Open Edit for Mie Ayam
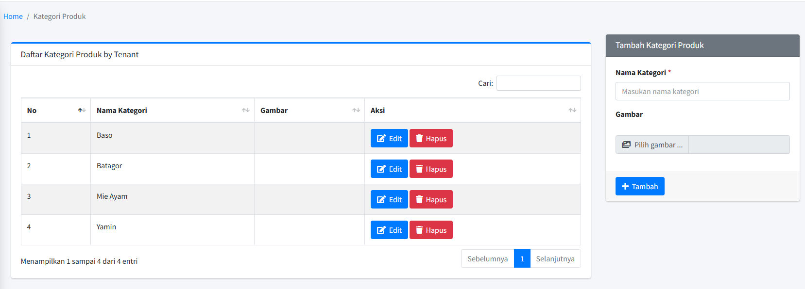The height and width of the screenshot is (289, 805). 389,199
